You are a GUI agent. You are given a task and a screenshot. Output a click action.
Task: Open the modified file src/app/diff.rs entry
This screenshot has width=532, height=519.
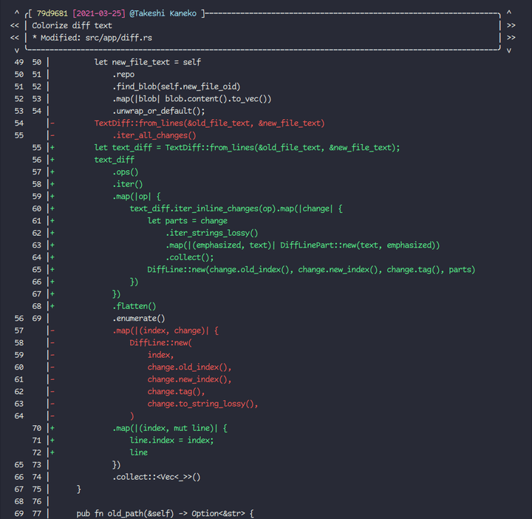coord(119,38)
